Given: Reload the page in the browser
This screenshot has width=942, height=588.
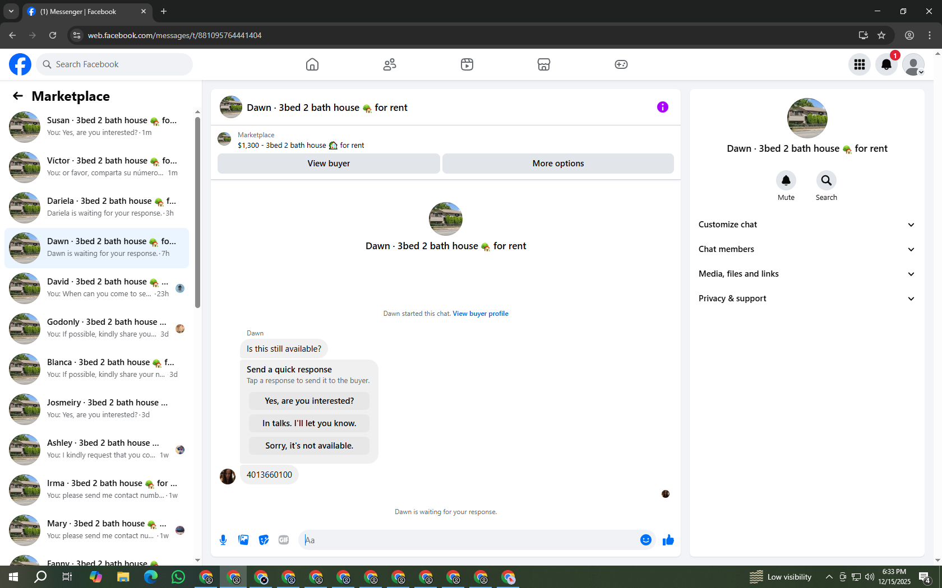Looking at the screenshot, I should point(53,35).
